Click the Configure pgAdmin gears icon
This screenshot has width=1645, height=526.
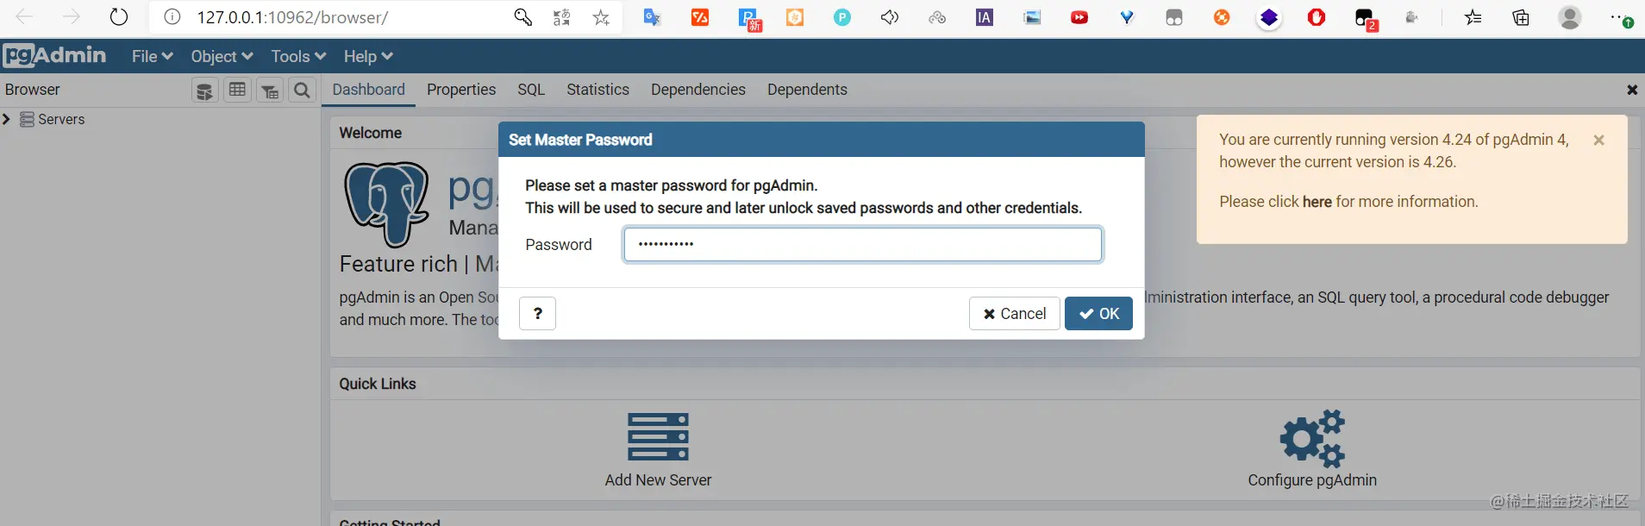point(1311,437)
